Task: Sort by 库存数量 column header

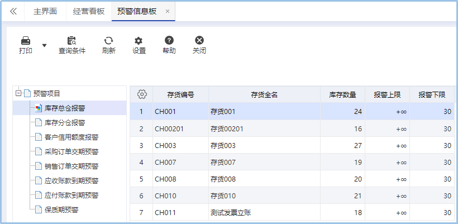Action: point(342,94)
